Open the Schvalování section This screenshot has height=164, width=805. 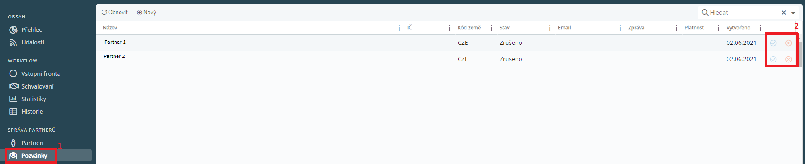(x=31, y=86)
